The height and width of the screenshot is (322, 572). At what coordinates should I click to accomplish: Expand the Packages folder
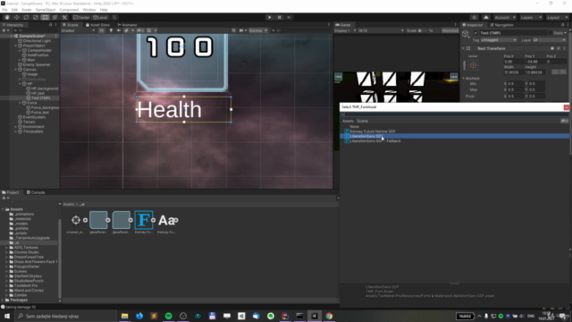tap(3, 301)
